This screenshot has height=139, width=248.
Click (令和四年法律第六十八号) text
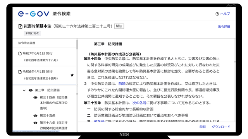pos(41,60)
